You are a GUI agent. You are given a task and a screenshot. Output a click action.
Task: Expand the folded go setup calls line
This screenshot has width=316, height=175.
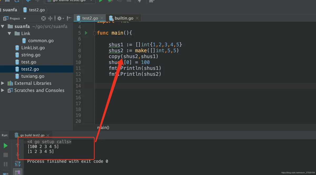(25, 142)
